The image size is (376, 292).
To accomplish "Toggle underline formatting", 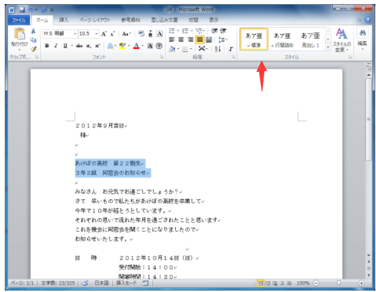I will (x=65, y=46).
